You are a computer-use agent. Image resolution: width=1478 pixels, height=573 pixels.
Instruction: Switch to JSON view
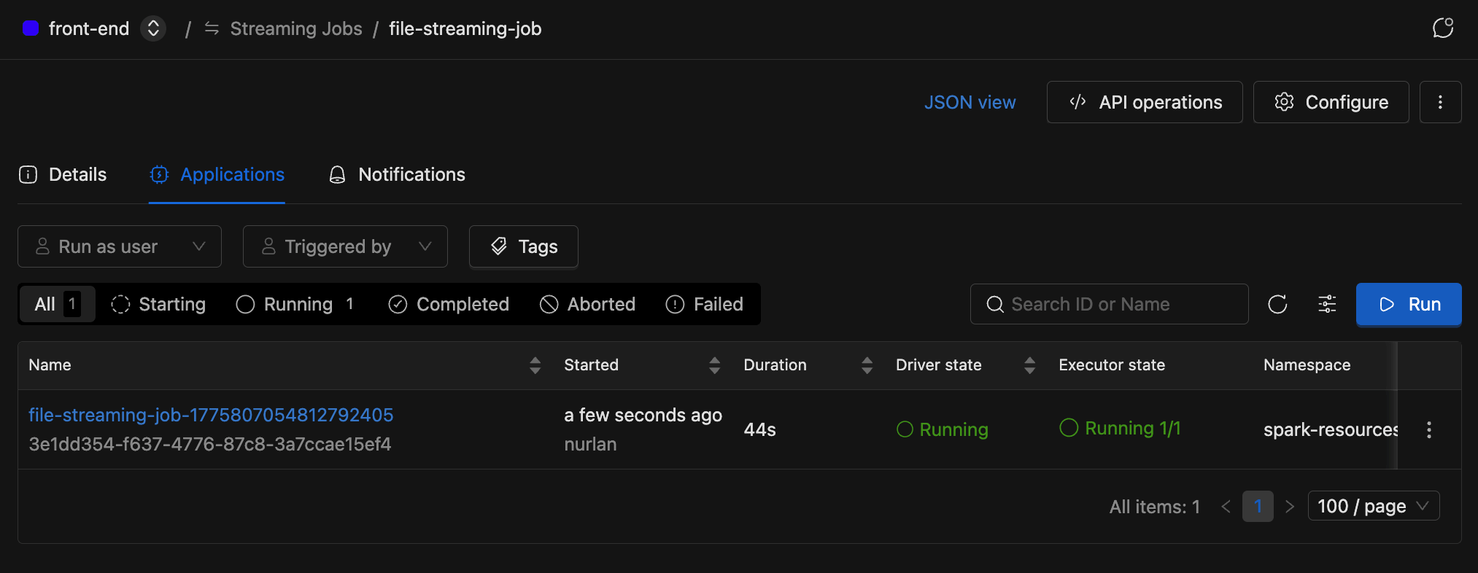point(970,102)
